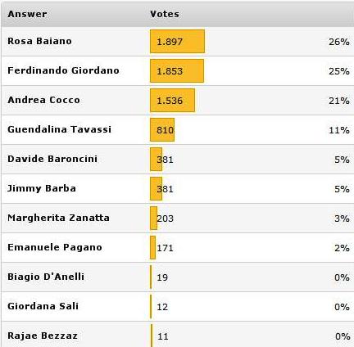Screen dimensions: 354x347
Task: Click the Guendalina Tavassi name
Action: click(x=60, y=129)
